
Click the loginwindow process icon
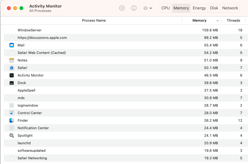pos(12,105)
